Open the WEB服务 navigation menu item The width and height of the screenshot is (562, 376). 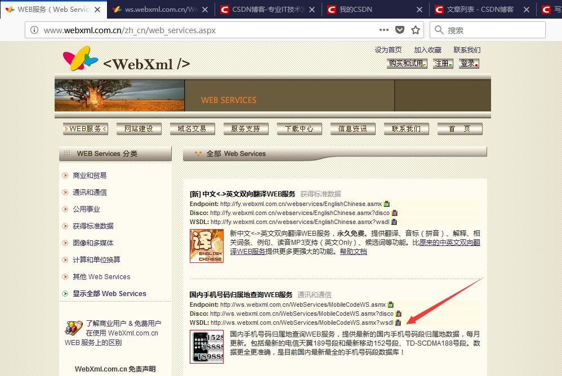click(x=85, y=129)
